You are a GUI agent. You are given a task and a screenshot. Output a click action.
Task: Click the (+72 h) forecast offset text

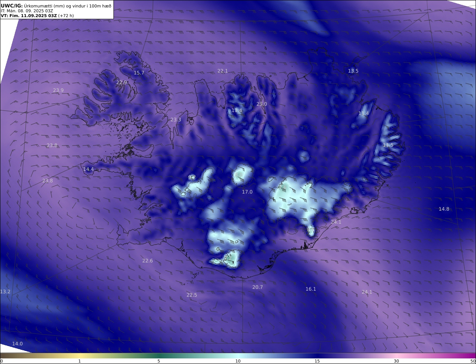66,16
